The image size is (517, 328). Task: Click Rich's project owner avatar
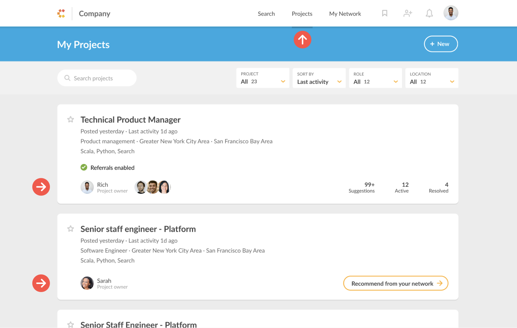coord(87,187)
